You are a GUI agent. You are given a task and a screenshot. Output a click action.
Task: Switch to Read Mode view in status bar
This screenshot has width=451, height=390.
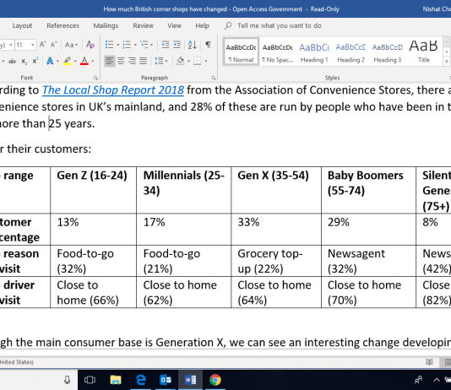point(429,362)
